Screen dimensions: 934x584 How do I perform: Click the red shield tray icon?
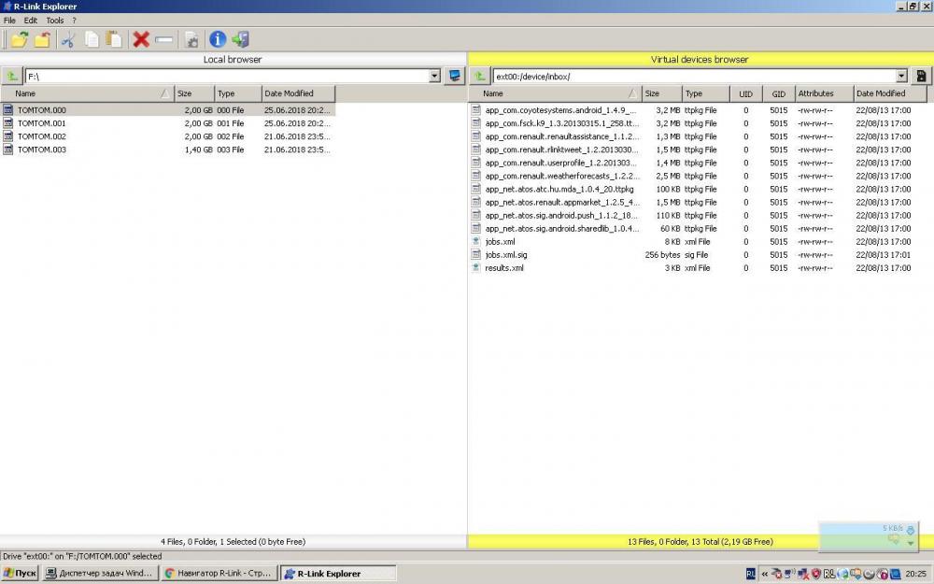pos(816,574)
